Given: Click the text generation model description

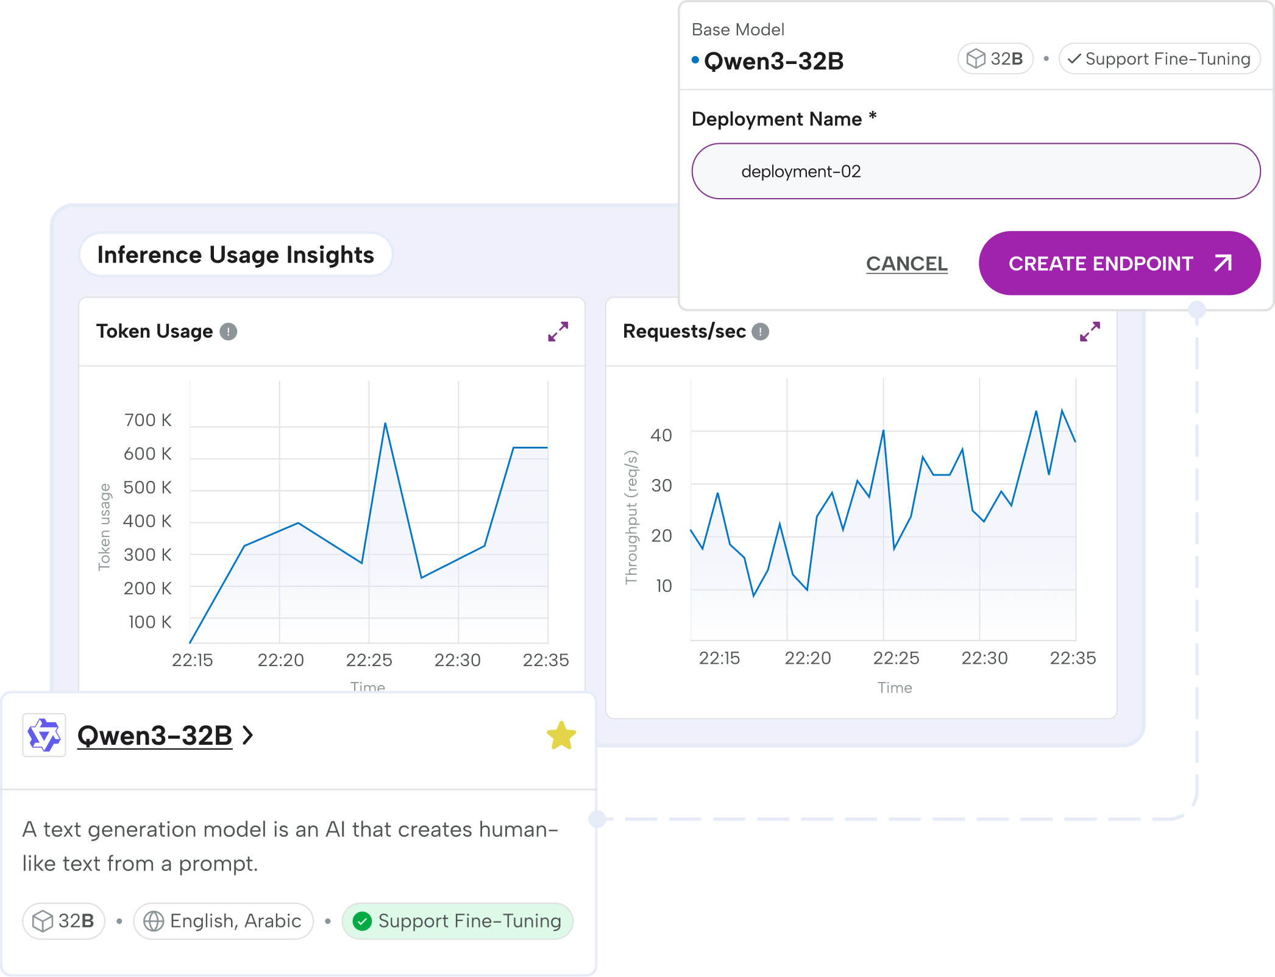Looking at the screenshot, I should tap(290, 847).
